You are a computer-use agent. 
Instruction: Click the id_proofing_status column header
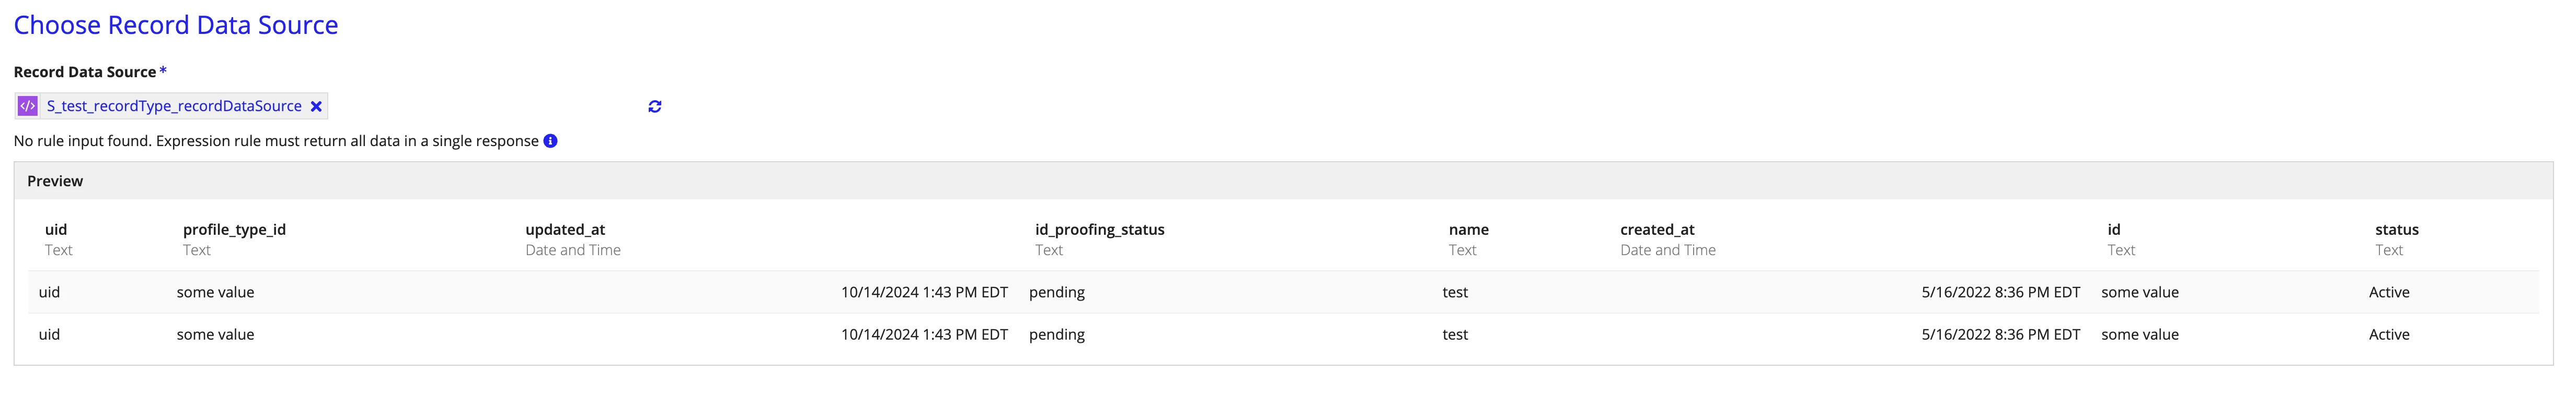(x=1100, y=230)
